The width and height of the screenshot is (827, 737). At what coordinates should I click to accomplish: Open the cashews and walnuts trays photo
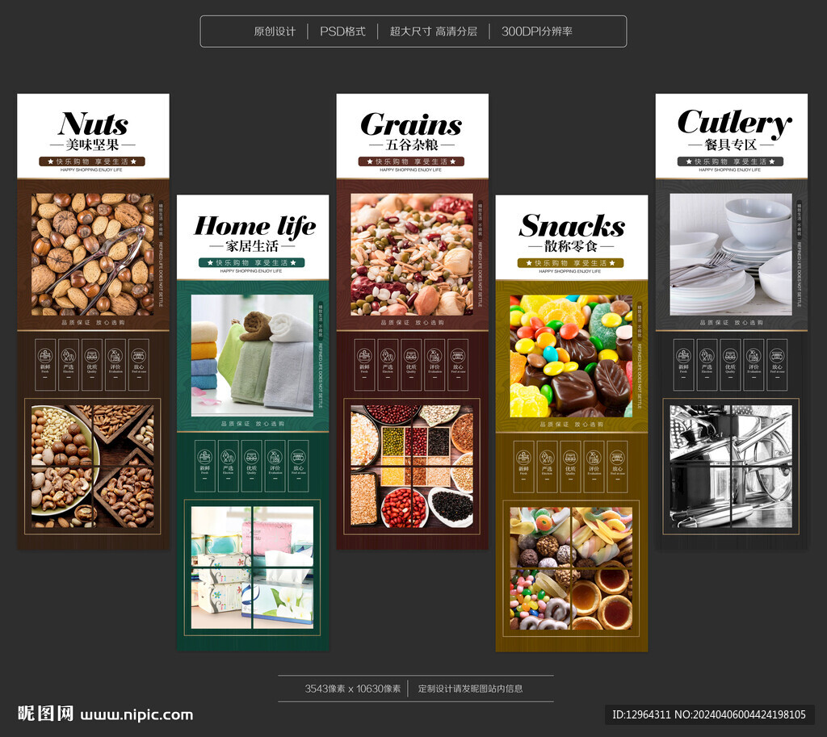[93, 467]
